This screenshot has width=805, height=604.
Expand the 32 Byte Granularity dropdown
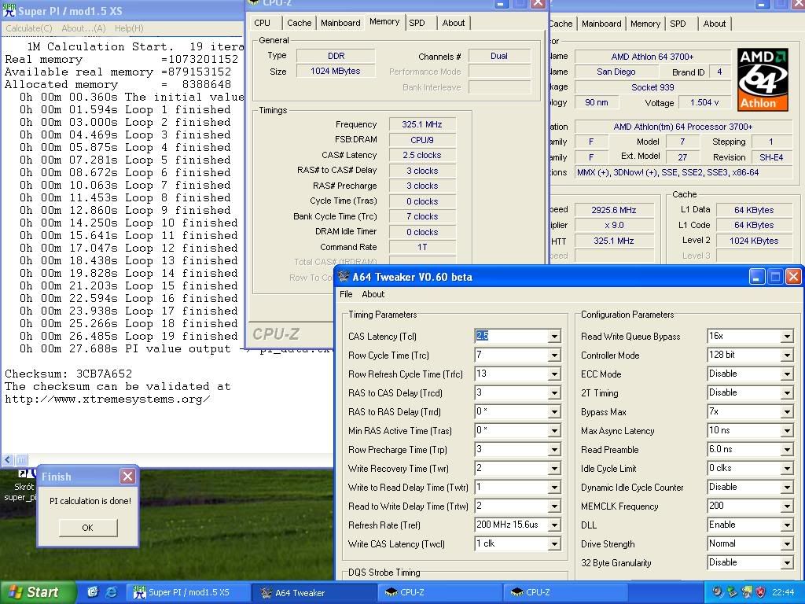(x=787, y=563)
